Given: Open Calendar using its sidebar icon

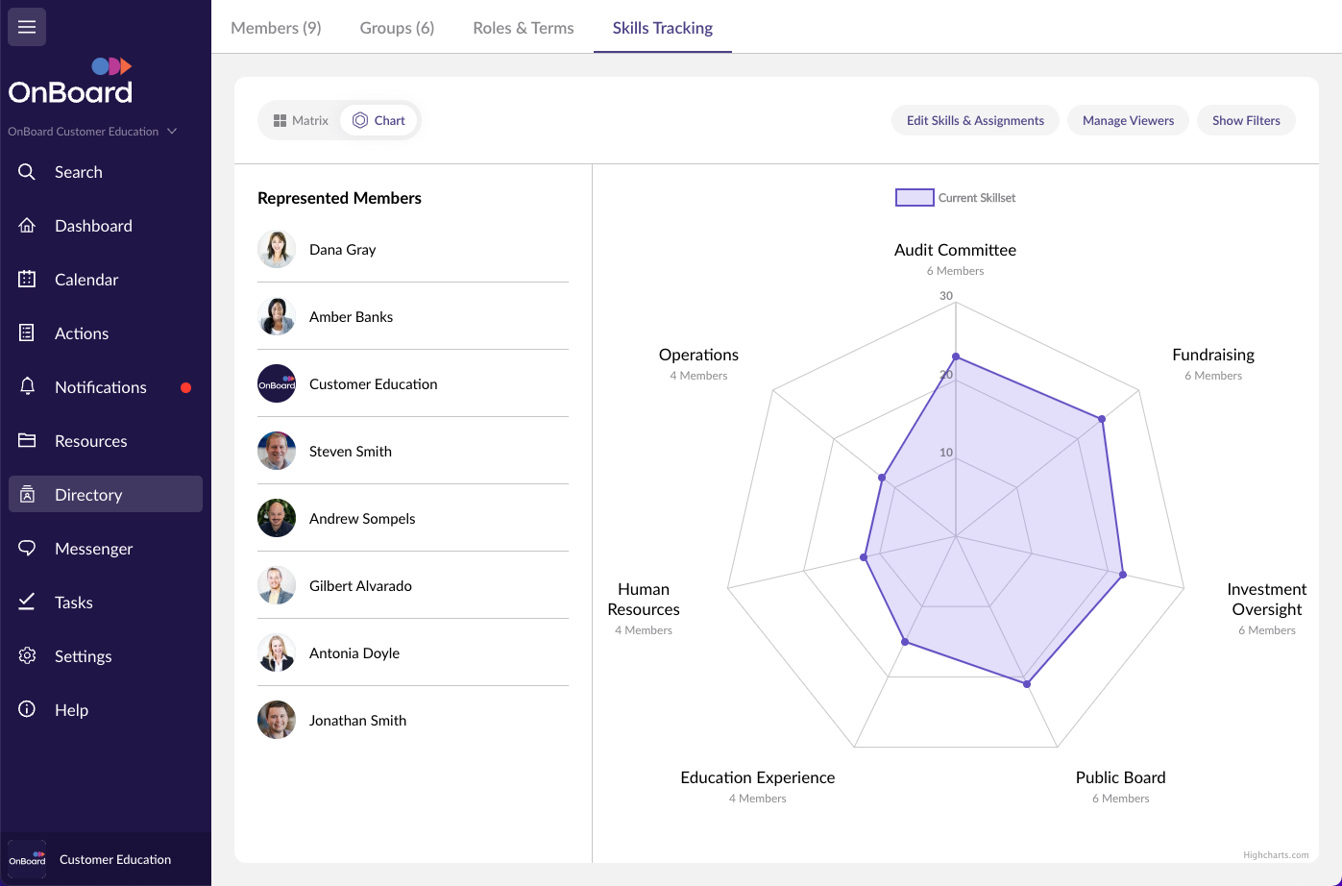Looking at the screenshot, I should pyautogui.click(x=27, y=280).
